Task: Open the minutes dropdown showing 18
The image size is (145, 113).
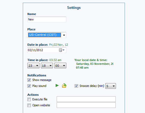Action: (x=47, y=66)
